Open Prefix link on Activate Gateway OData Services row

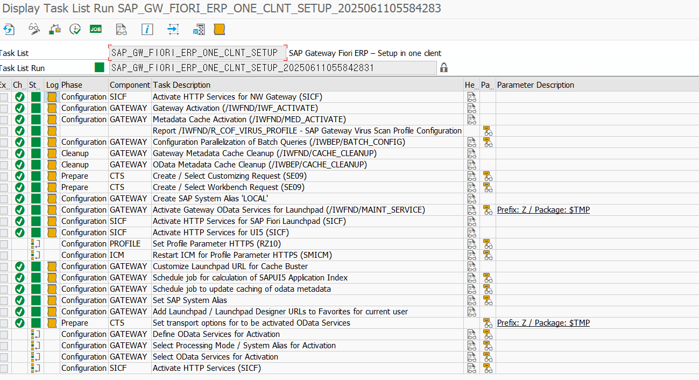[x=543, y=210]
